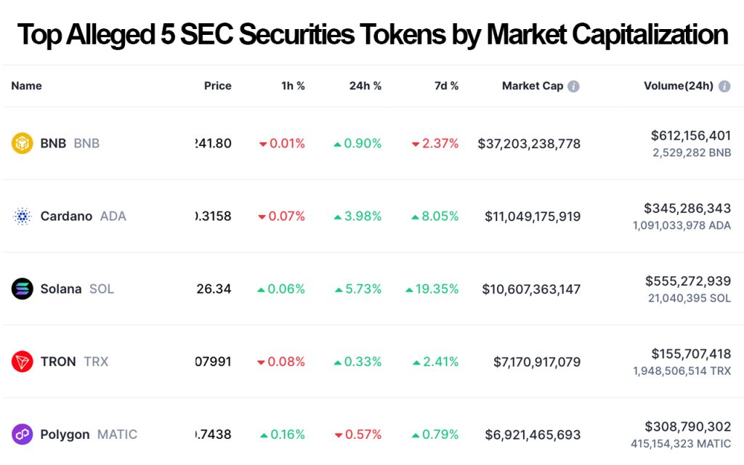The height and width of the screenshot is (465, 744).
Task: Sort the table by the Price column
Action: (x=217, y=85)
